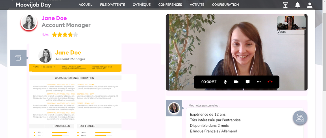Image resolution: width=326 pixels, height=138 pixels.
Task: Mute the microphone in the video call
Action: point(225,82)
